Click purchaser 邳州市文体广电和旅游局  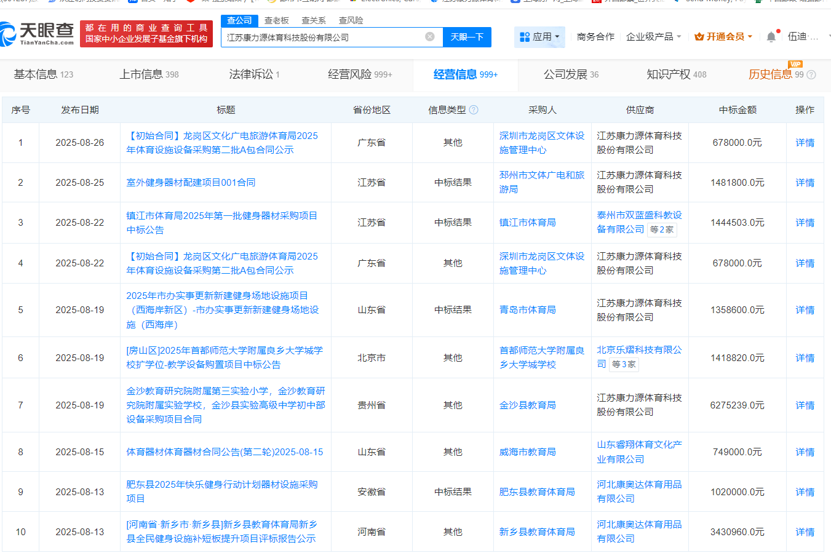click(541, 182)
